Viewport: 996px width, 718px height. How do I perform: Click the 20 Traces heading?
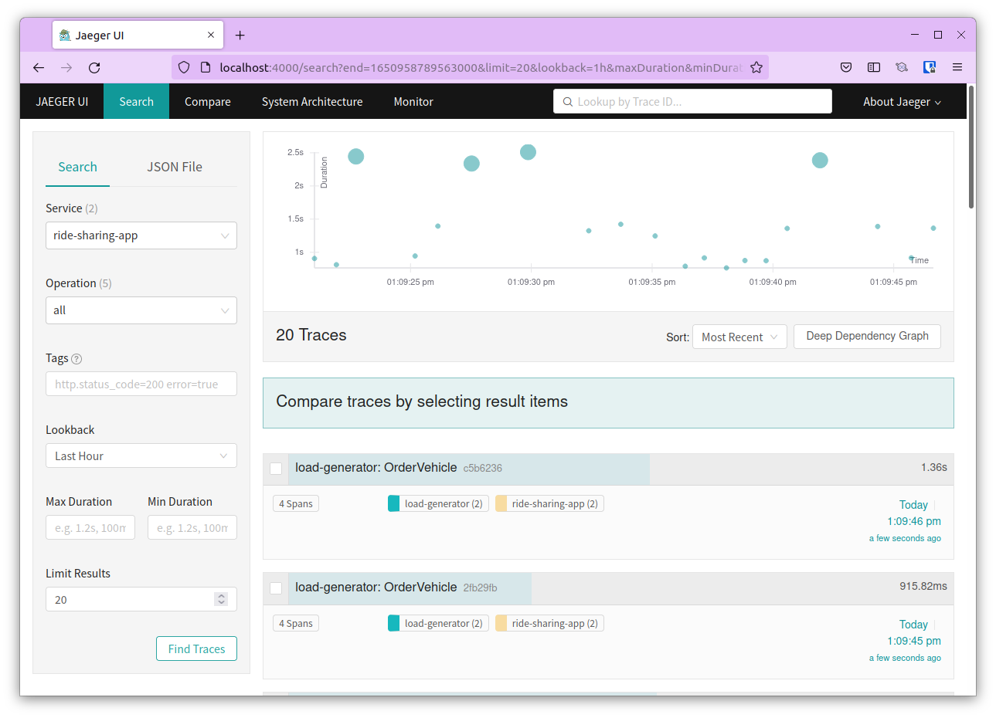(311, 335)
